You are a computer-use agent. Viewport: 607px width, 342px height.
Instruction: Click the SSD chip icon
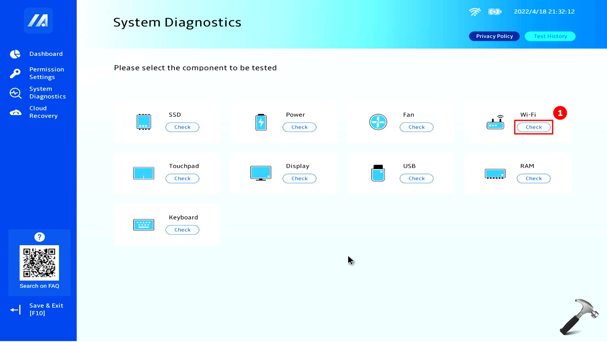tap(144, 122)
